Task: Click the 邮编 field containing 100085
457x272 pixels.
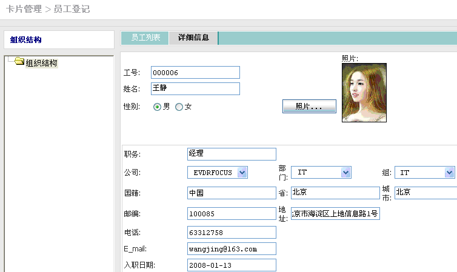Action: (x=232, y=214)
